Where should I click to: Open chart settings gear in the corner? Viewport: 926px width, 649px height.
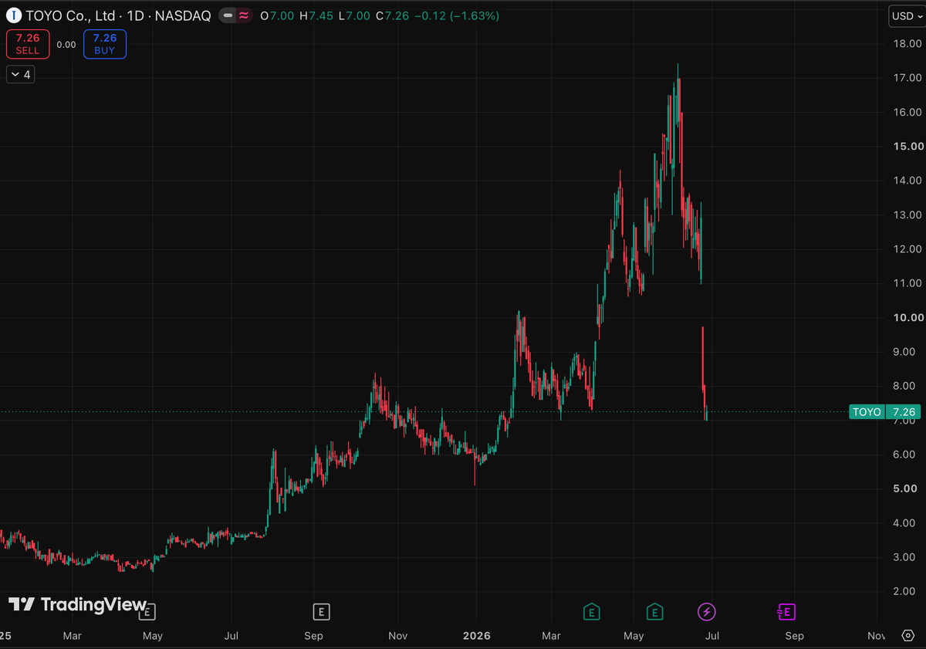tap(907, 636)
